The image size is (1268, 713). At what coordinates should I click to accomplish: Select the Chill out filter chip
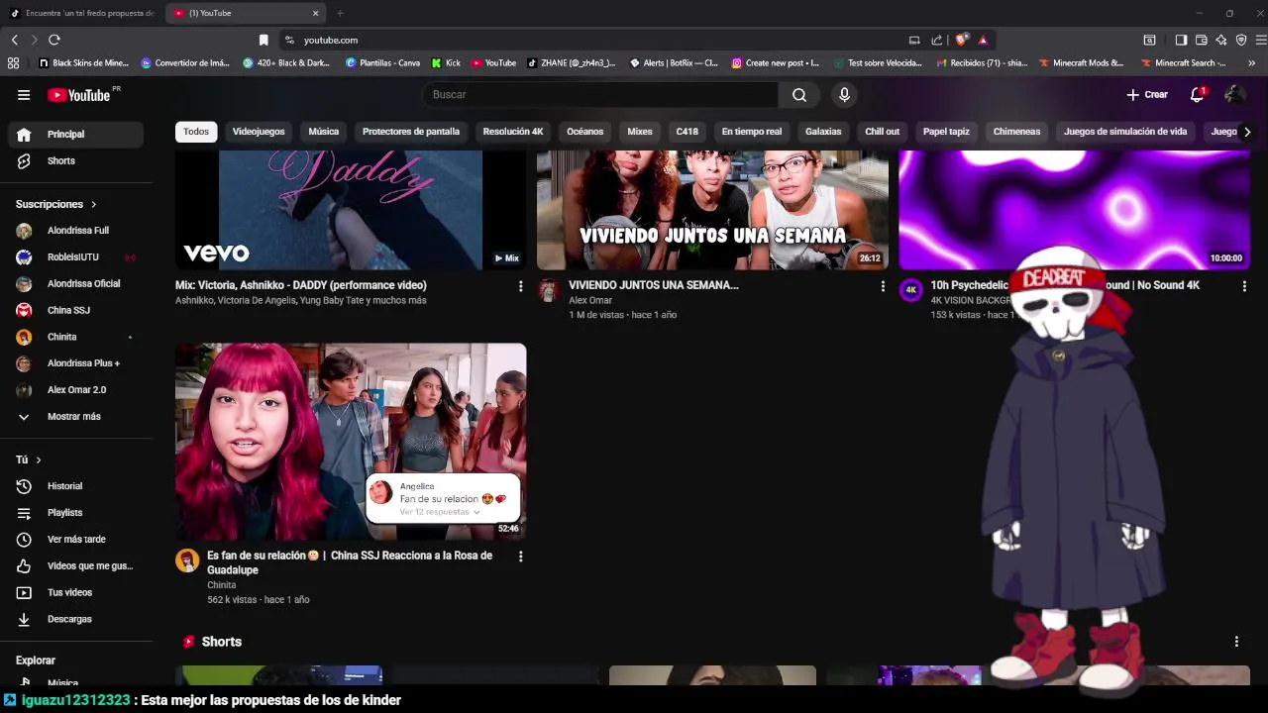pyautogui.click(x=882, y=132)
